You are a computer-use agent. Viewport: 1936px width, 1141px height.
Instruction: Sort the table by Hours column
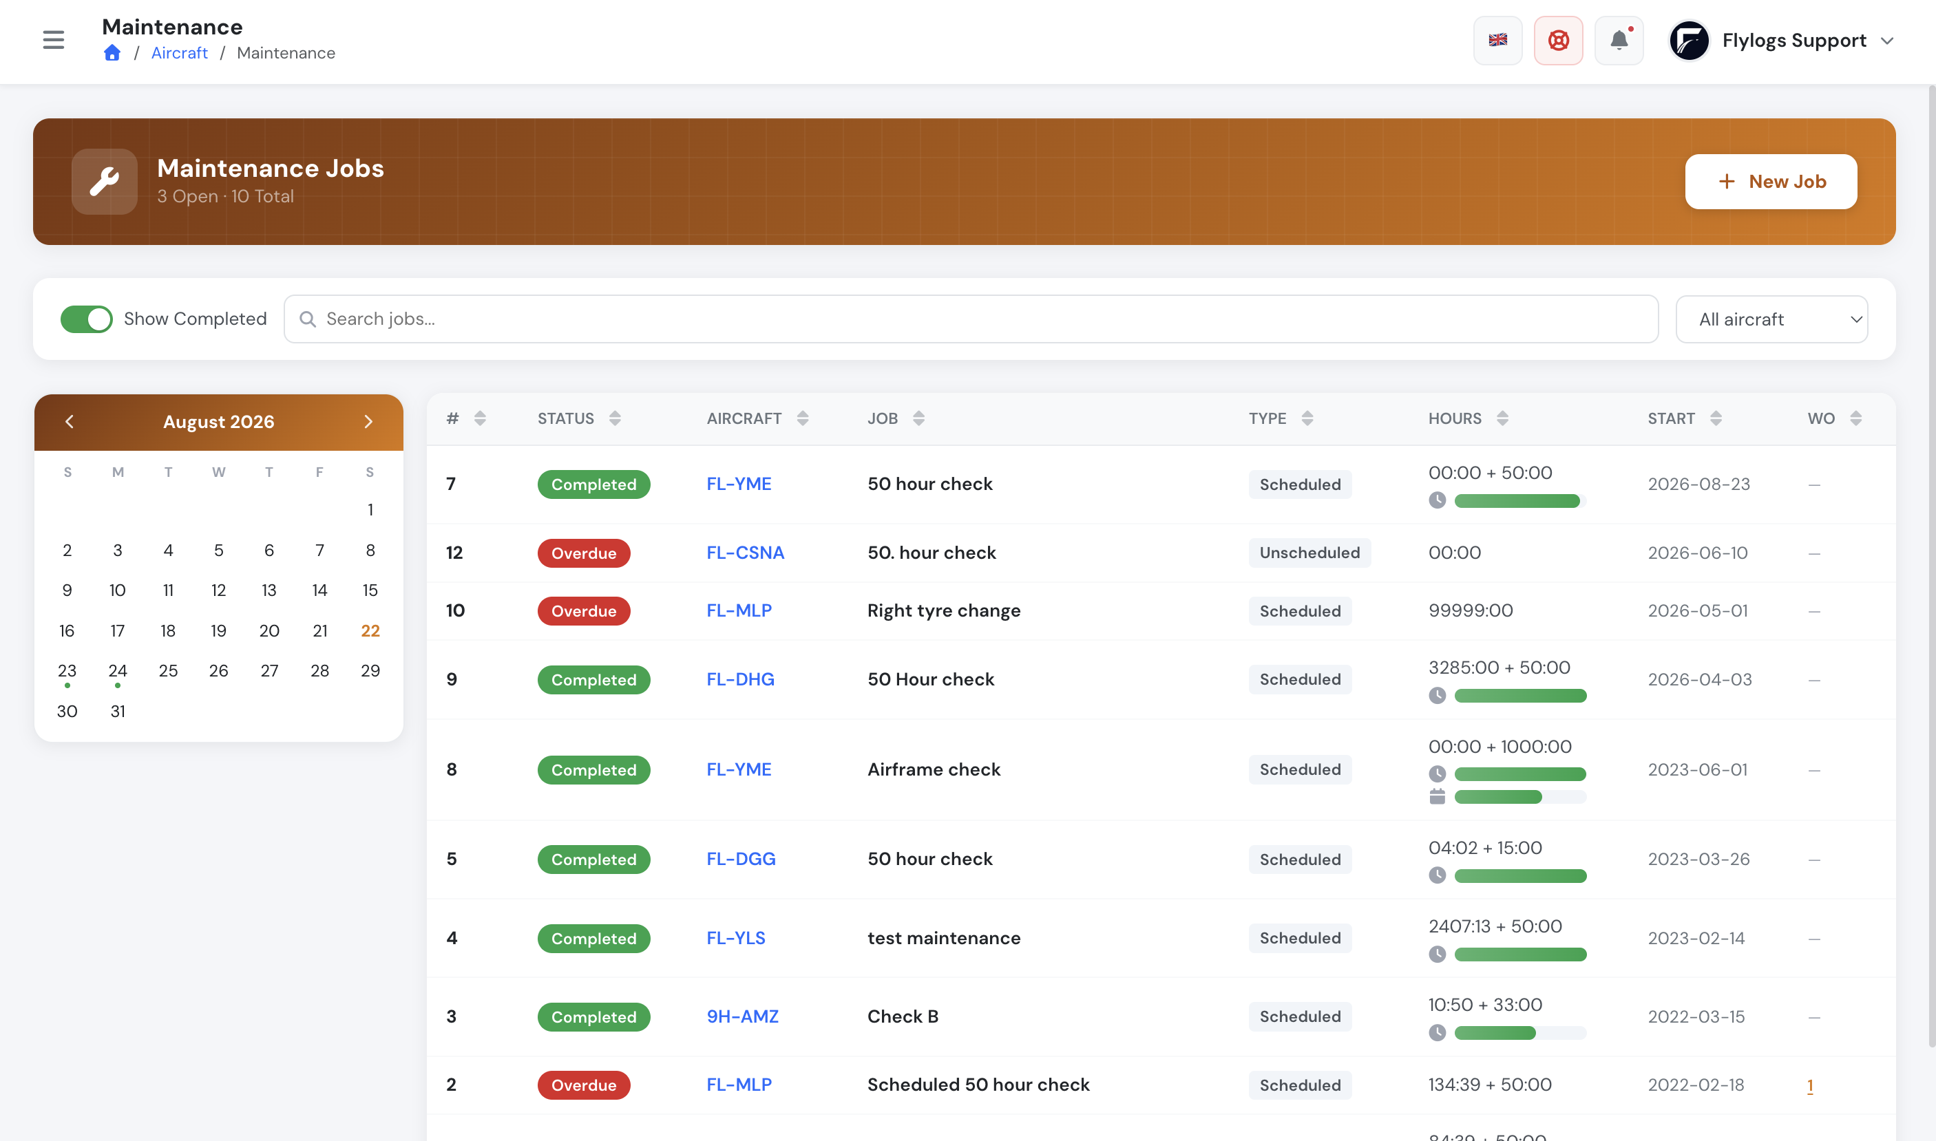pos(1468,418)
